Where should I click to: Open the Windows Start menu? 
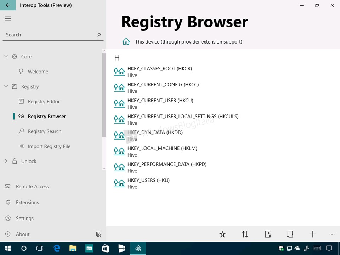point(8,248)
